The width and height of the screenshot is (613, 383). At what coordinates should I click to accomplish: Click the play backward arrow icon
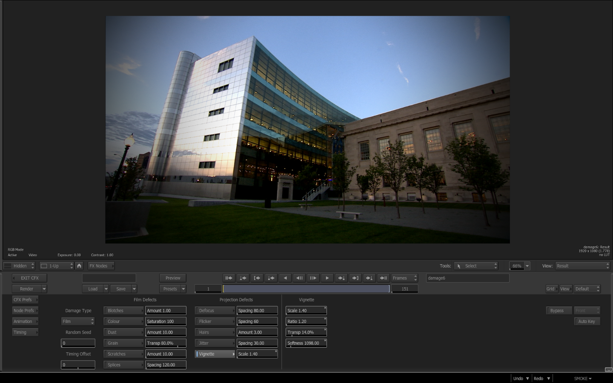point(285,278)
